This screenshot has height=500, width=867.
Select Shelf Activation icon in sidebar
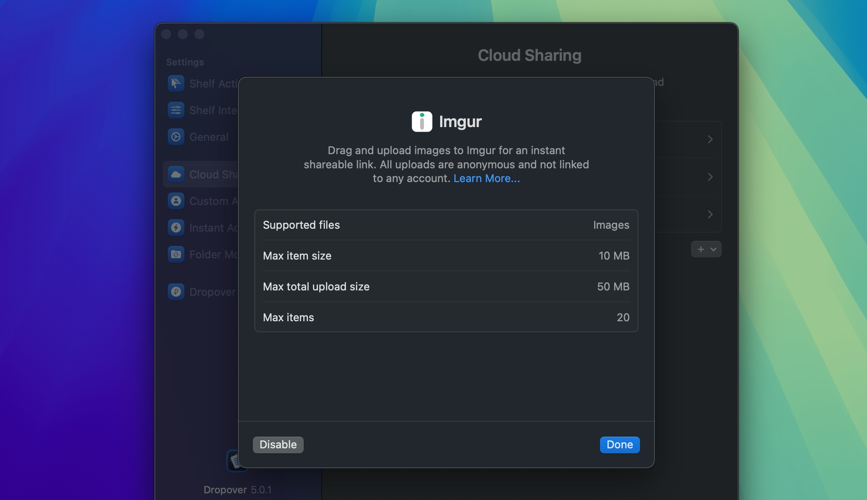[x=176, y=83]
